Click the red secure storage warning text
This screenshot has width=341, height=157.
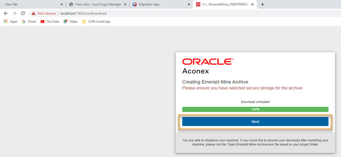tap(242, 88)
